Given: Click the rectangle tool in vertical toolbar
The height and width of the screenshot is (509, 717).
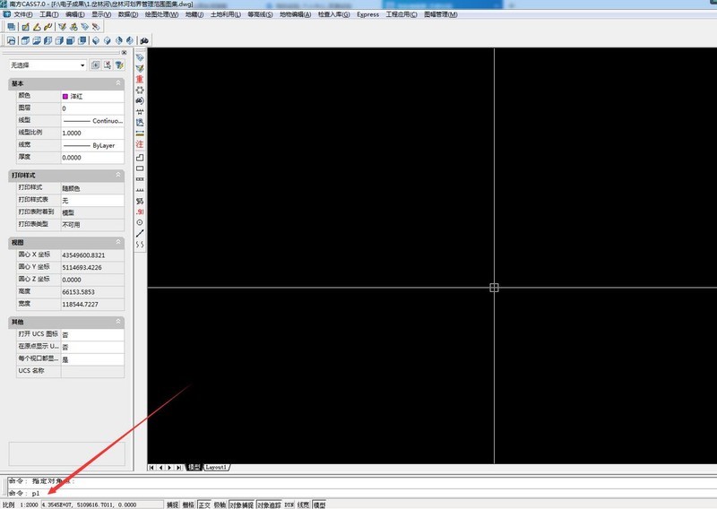Looking at the screenshot, I should click(140, 168).
